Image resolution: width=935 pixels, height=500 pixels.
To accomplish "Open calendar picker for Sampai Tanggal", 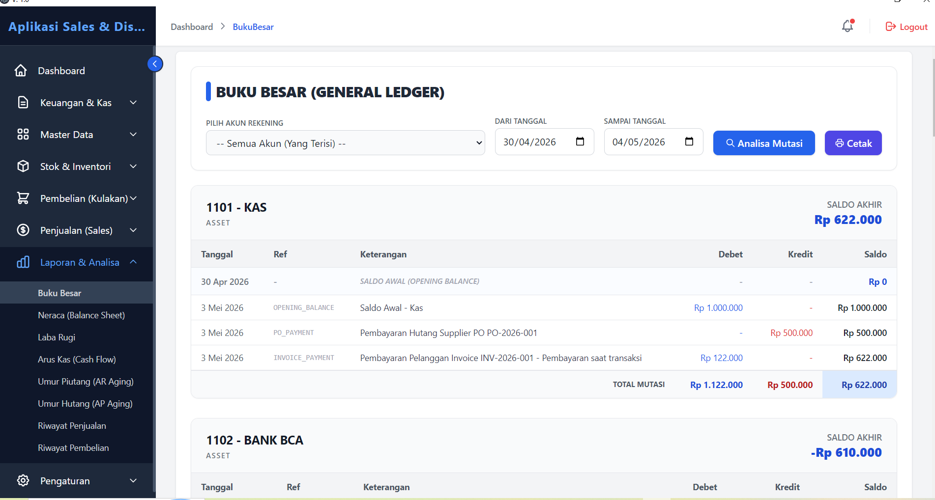I will click(689, 141).
